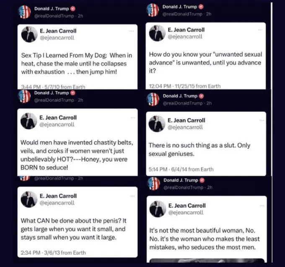Open the three-dot menu on the 5/7/10 post
This screenshot has height=267, width=285.
coord(132,31)
